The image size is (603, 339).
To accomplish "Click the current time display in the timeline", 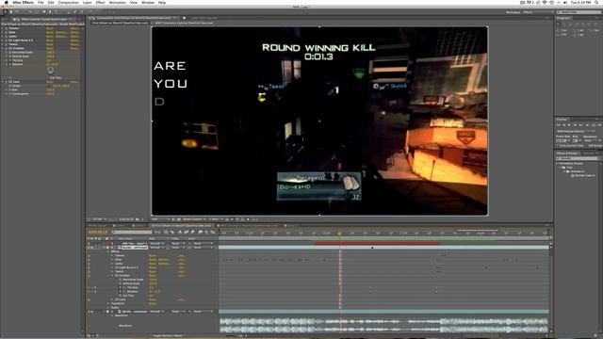I will click(98, 233).
